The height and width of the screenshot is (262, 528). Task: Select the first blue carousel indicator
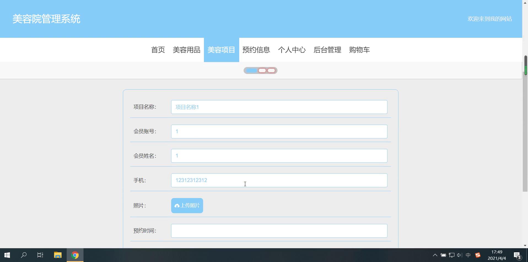[251, 71]
